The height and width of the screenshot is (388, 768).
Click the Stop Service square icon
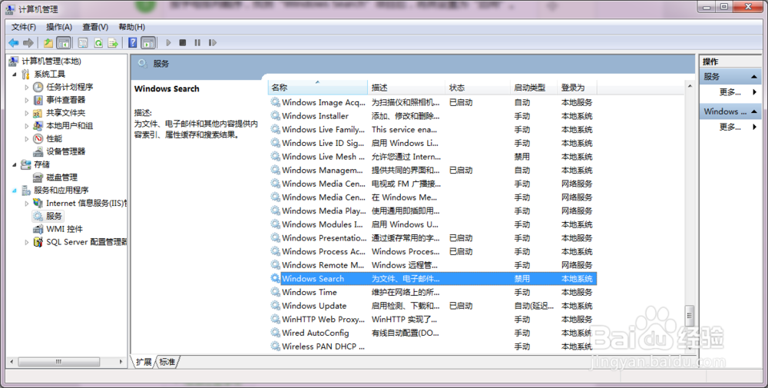pos(183,43)
